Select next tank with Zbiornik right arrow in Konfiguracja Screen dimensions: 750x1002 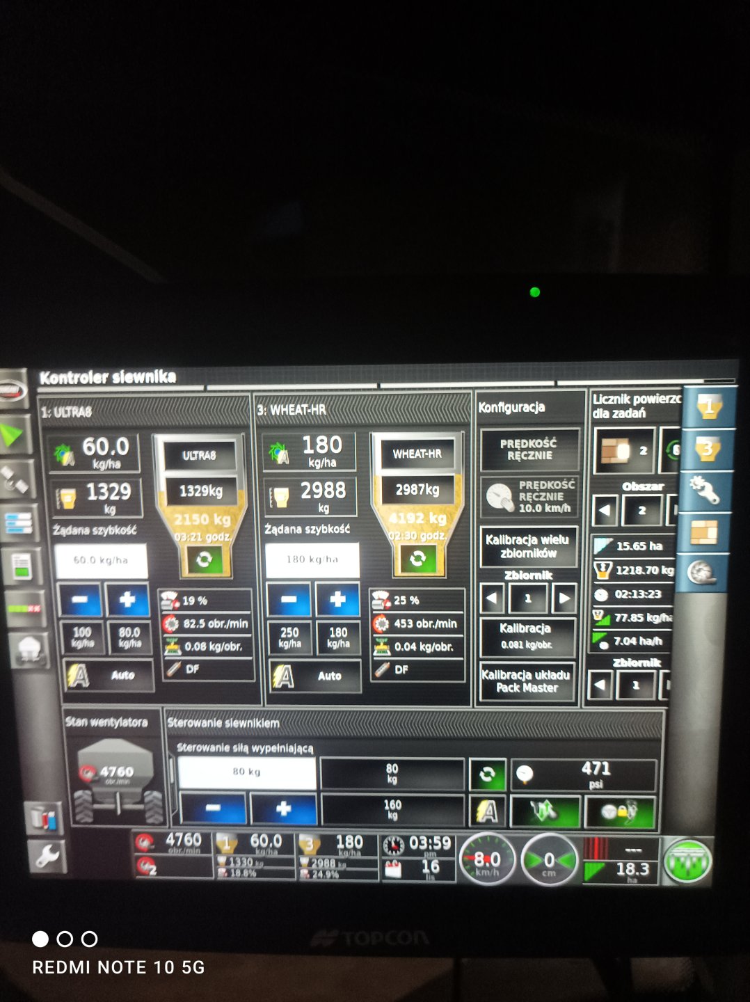coord(564,598)
